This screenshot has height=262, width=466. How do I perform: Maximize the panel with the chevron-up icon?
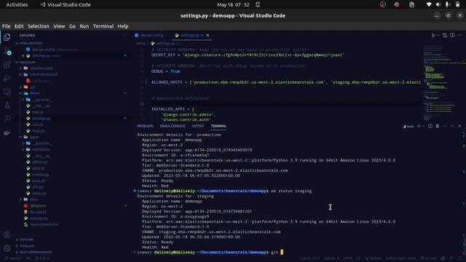(x=452, y=126)
